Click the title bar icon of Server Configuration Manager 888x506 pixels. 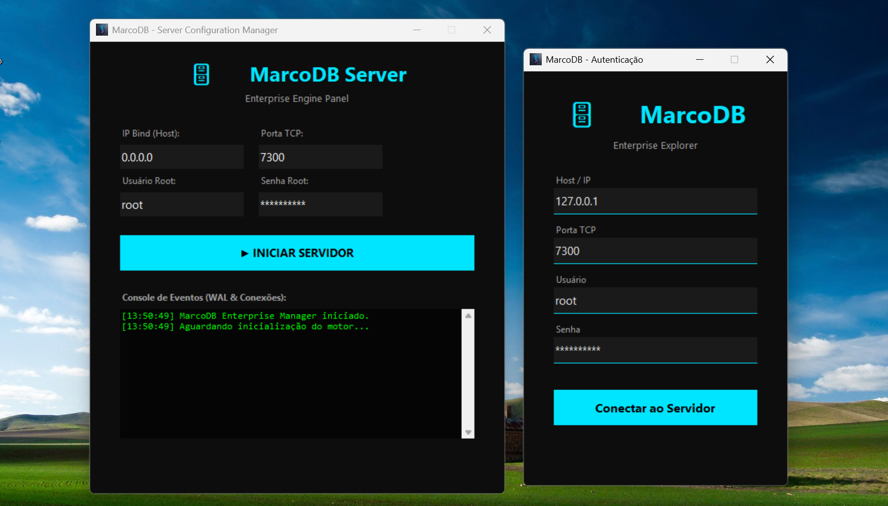tap(102, 30)
